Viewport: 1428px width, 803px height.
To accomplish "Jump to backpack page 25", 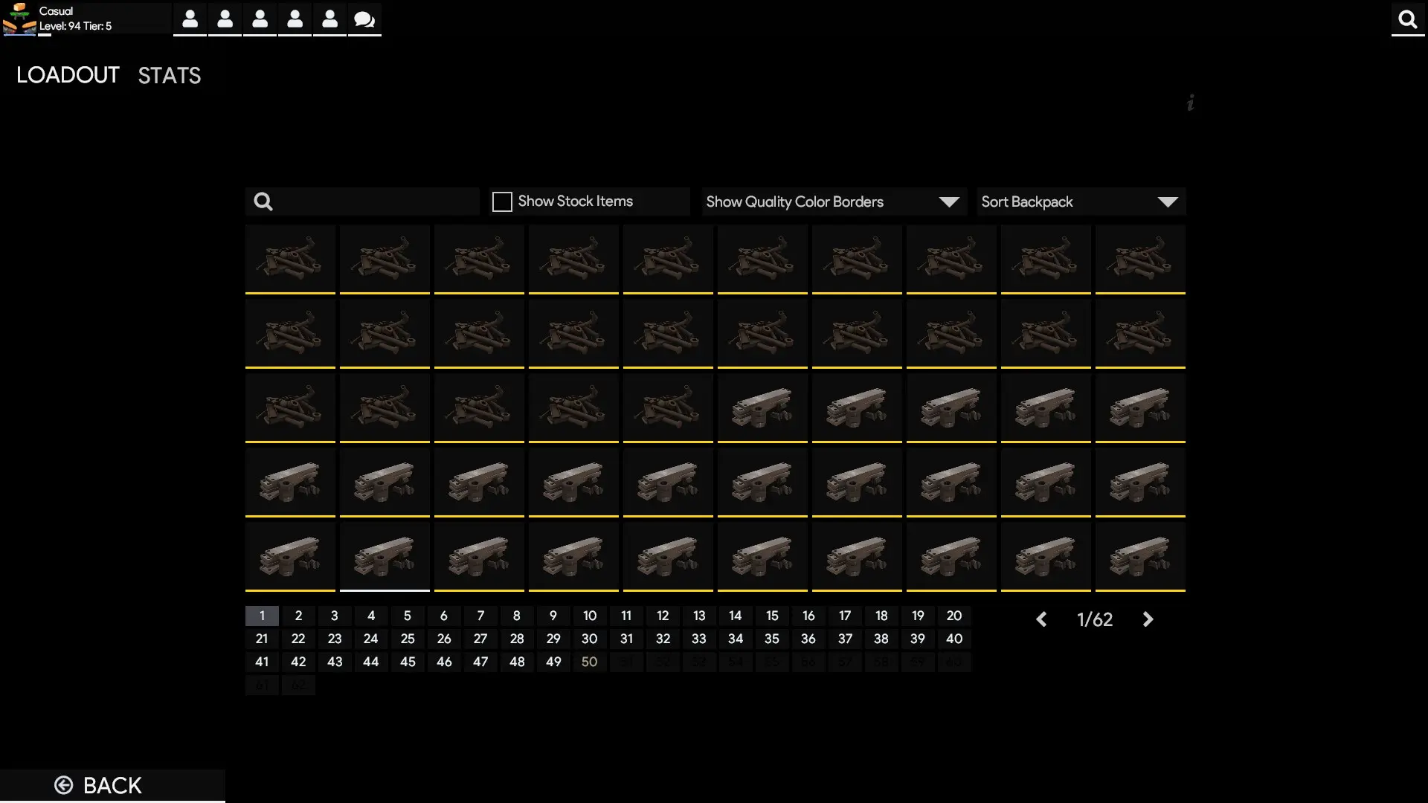I will click(x=407, y=639).
